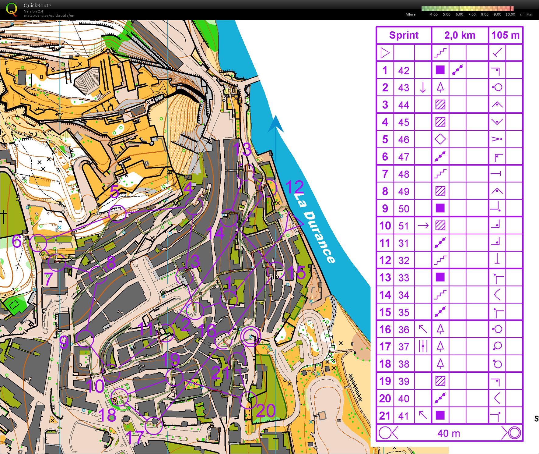Click the filled building square symbol for control 9

pyautogui.click(x=439, y=208)
